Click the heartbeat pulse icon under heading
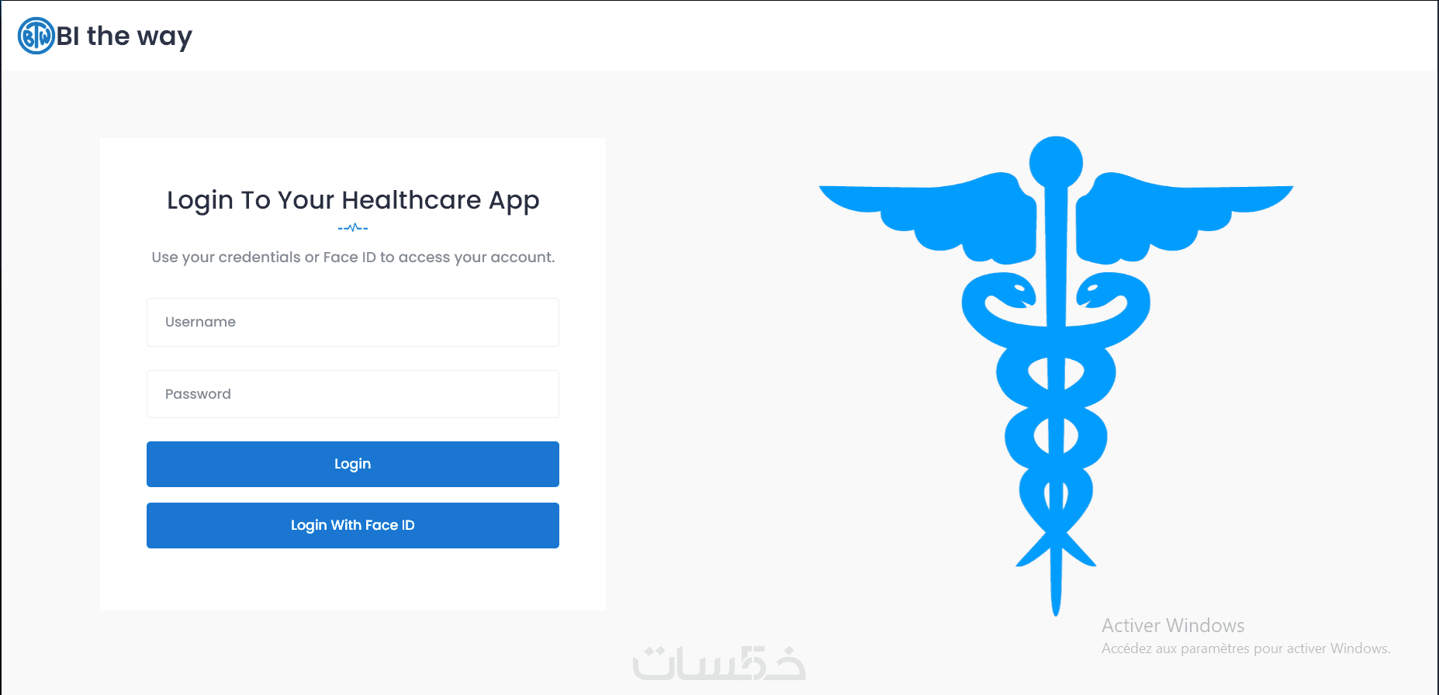The image size is (1439, 695). (x=353, y=228)
